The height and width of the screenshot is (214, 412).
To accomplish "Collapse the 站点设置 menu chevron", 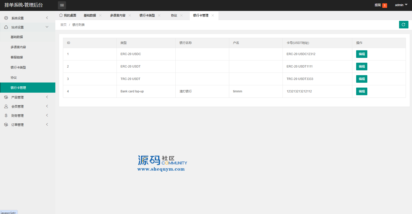I will (x=47, y=27).
